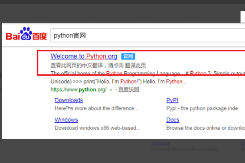Open the 百度快照 cached snapshot link
Screen dimensions: 245x163
click(x=128, y=90)
